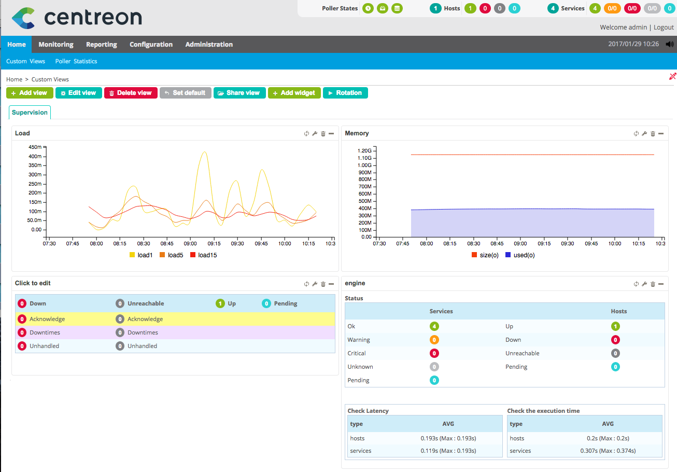Minimize the engine widget panel
The width and height of the screenshot is (677, 472).
point(661,284)
